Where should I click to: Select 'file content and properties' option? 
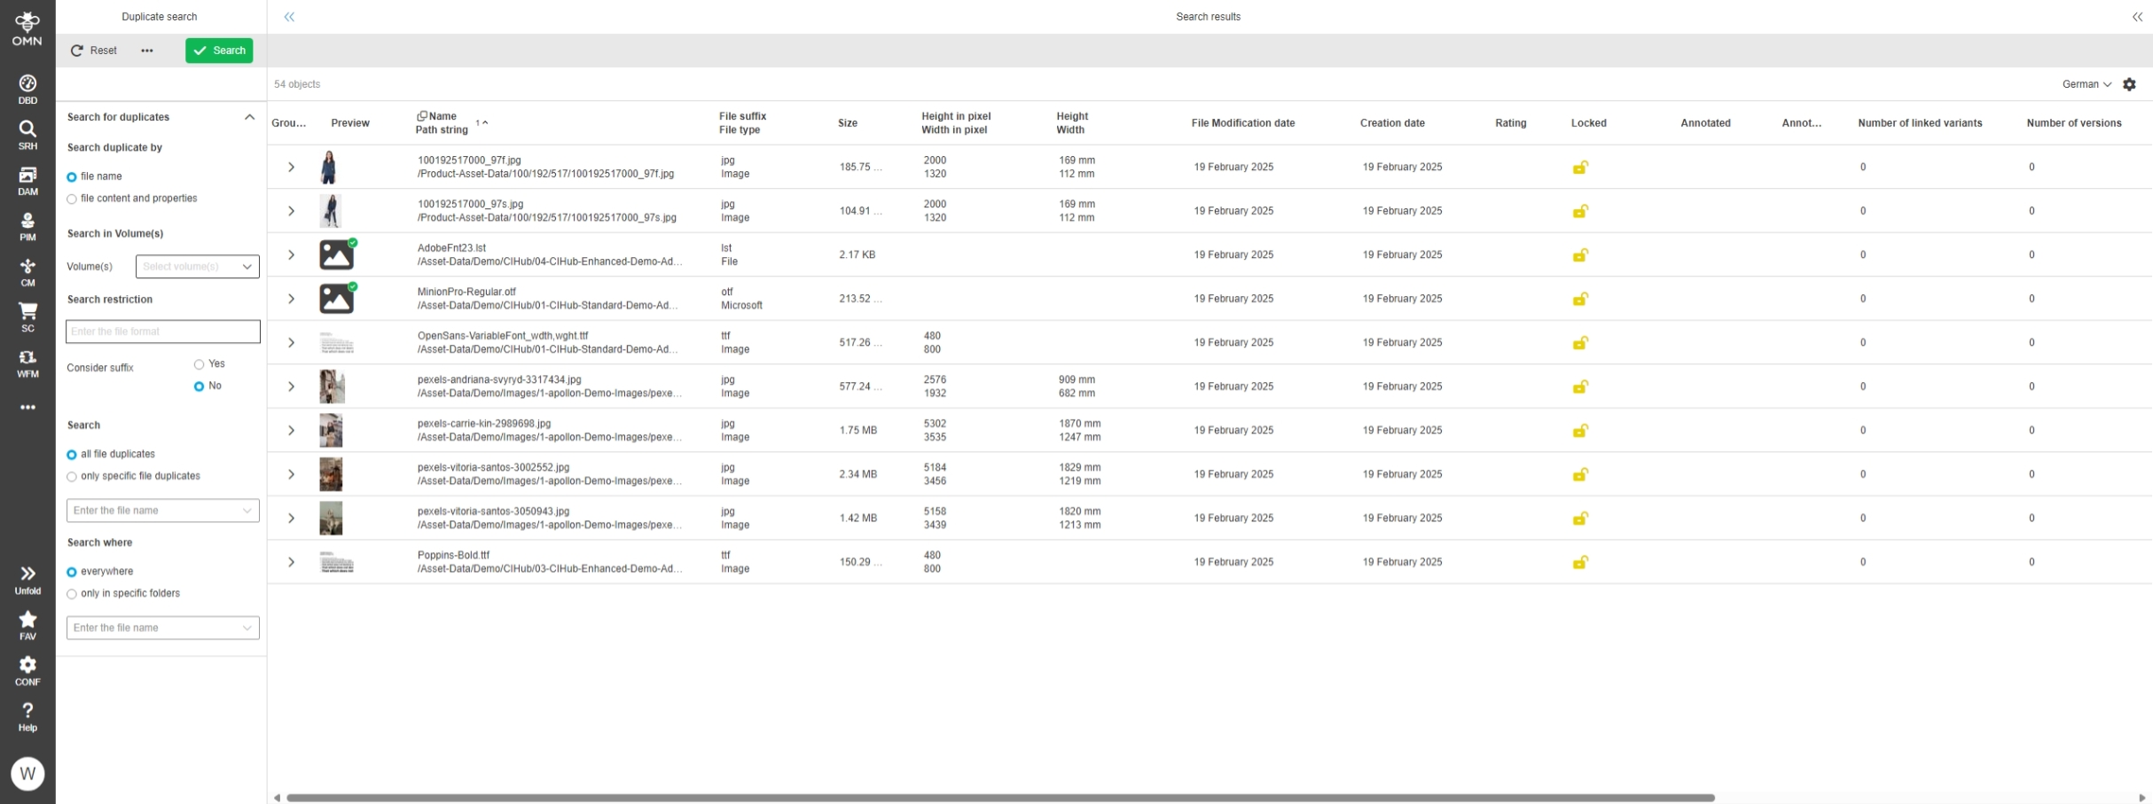(x=72, y=199)
